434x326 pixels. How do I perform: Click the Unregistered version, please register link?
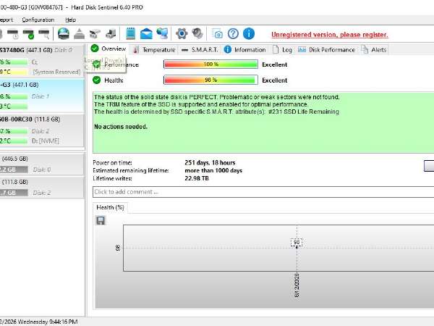pos(329,35)
